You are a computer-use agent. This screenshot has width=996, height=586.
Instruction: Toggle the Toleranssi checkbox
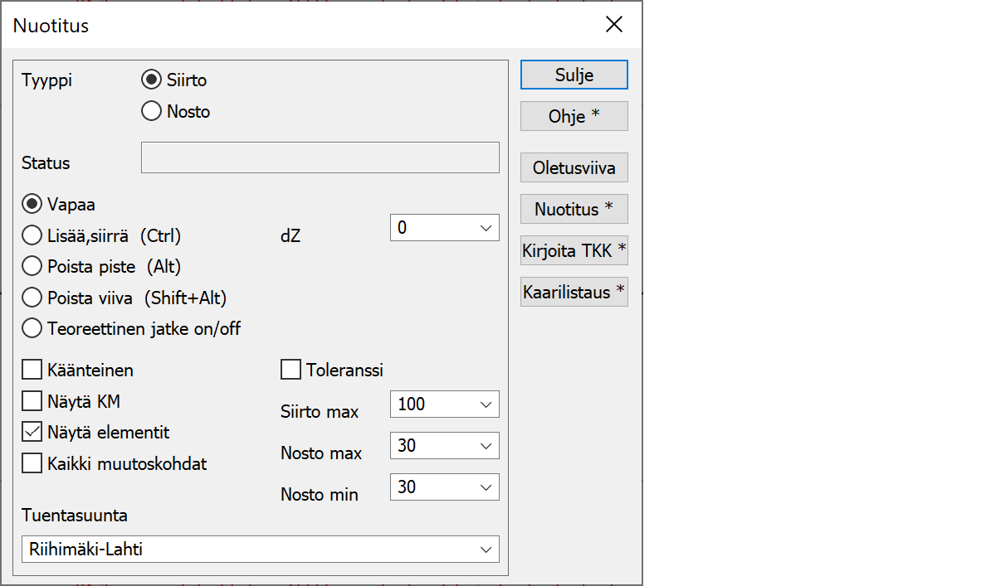[291, 370]
